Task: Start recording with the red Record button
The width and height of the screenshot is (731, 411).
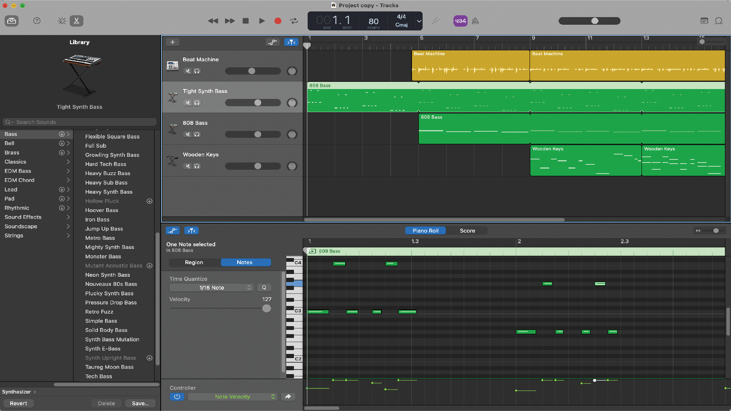Action: [x=278, y=21]
